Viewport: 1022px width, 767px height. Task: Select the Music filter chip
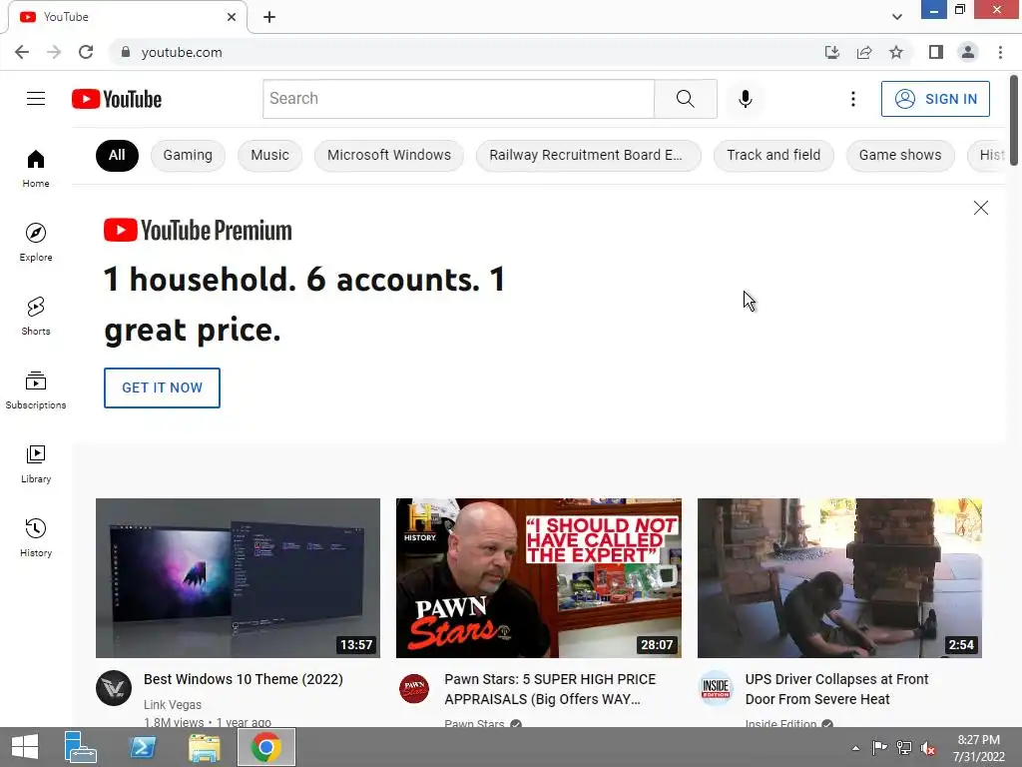tap(269, 155)
